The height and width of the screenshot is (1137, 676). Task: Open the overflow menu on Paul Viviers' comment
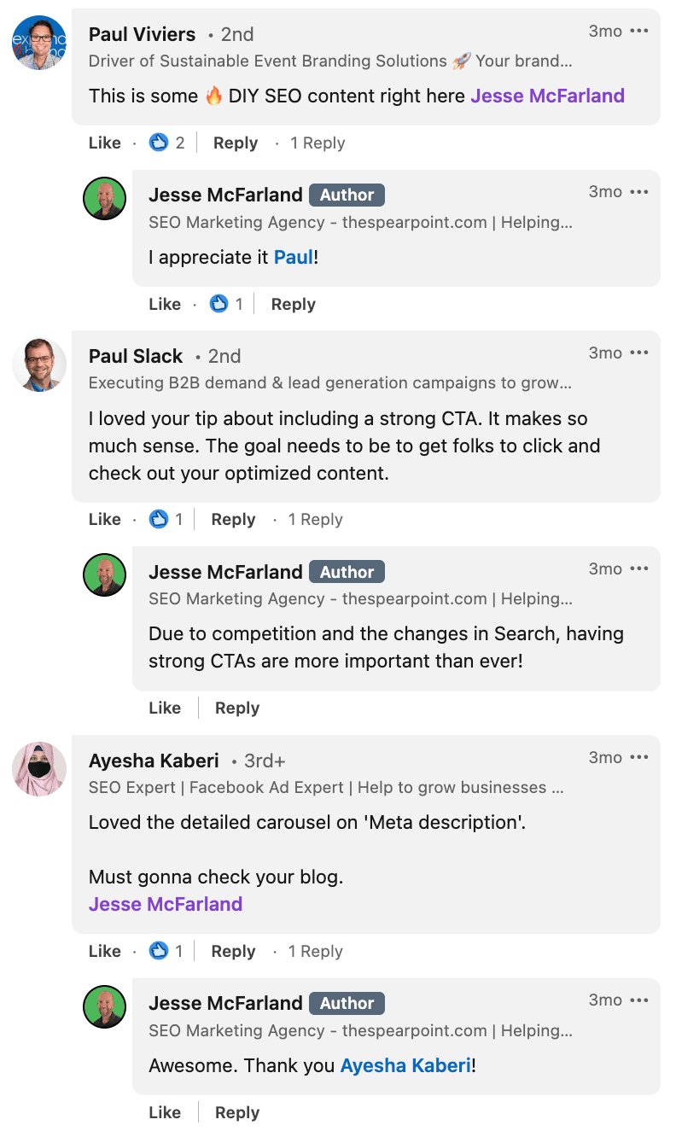pyautogui.click(x=640, y=31)
